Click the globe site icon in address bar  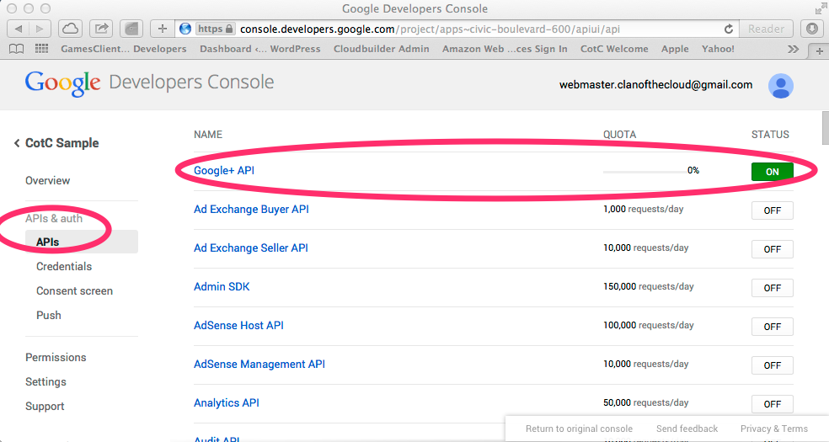185,29
